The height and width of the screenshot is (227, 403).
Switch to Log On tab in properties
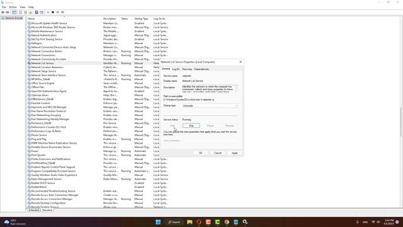pyautogui.click(x=176, y=69)
